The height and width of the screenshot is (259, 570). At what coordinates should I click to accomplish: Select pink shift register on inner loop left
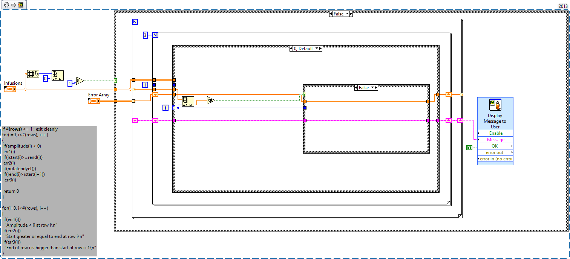(x=155, y=120)
